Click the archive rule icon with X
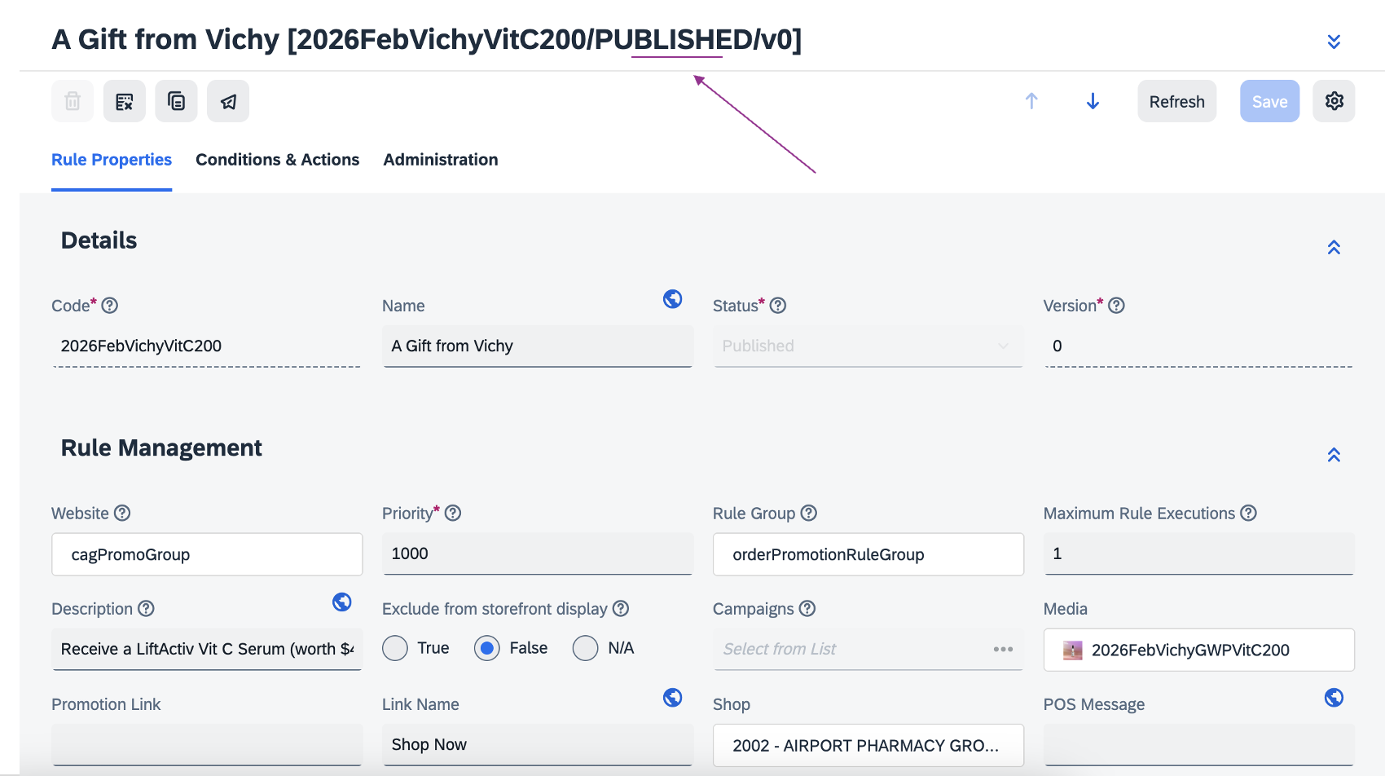 coord(124,101)
